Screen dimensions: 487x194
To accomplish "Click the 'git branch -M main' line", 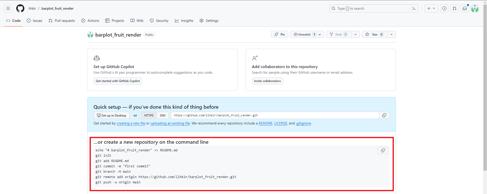I will point(113,171).
